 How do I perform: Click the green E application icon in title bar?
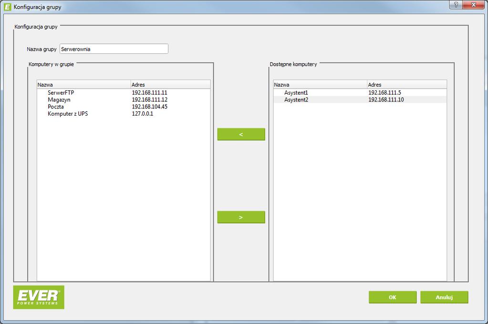tap(7, 7)
